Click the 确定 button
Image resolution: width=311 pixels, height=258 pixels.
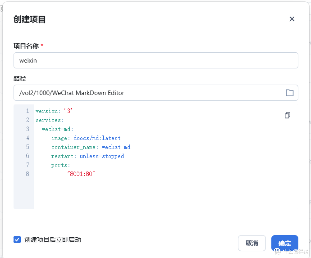[285, 243]
